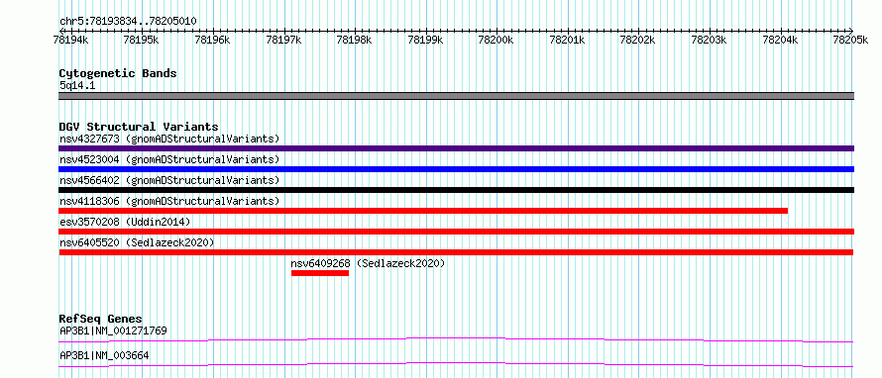882x378 pixels.
Task: Click the 78199k ruler tick label
Action: tap(425, 40)
